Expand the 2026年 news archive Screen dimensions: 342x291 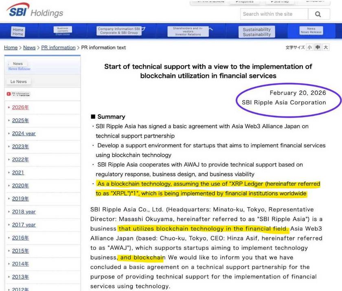pyautogui.click(x=20, y=107)
